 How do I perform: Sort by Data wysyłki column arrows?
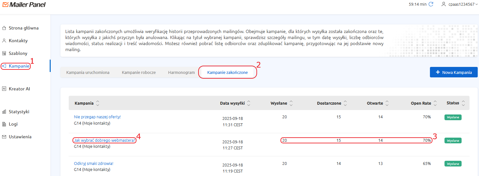(x=249, y=103)
